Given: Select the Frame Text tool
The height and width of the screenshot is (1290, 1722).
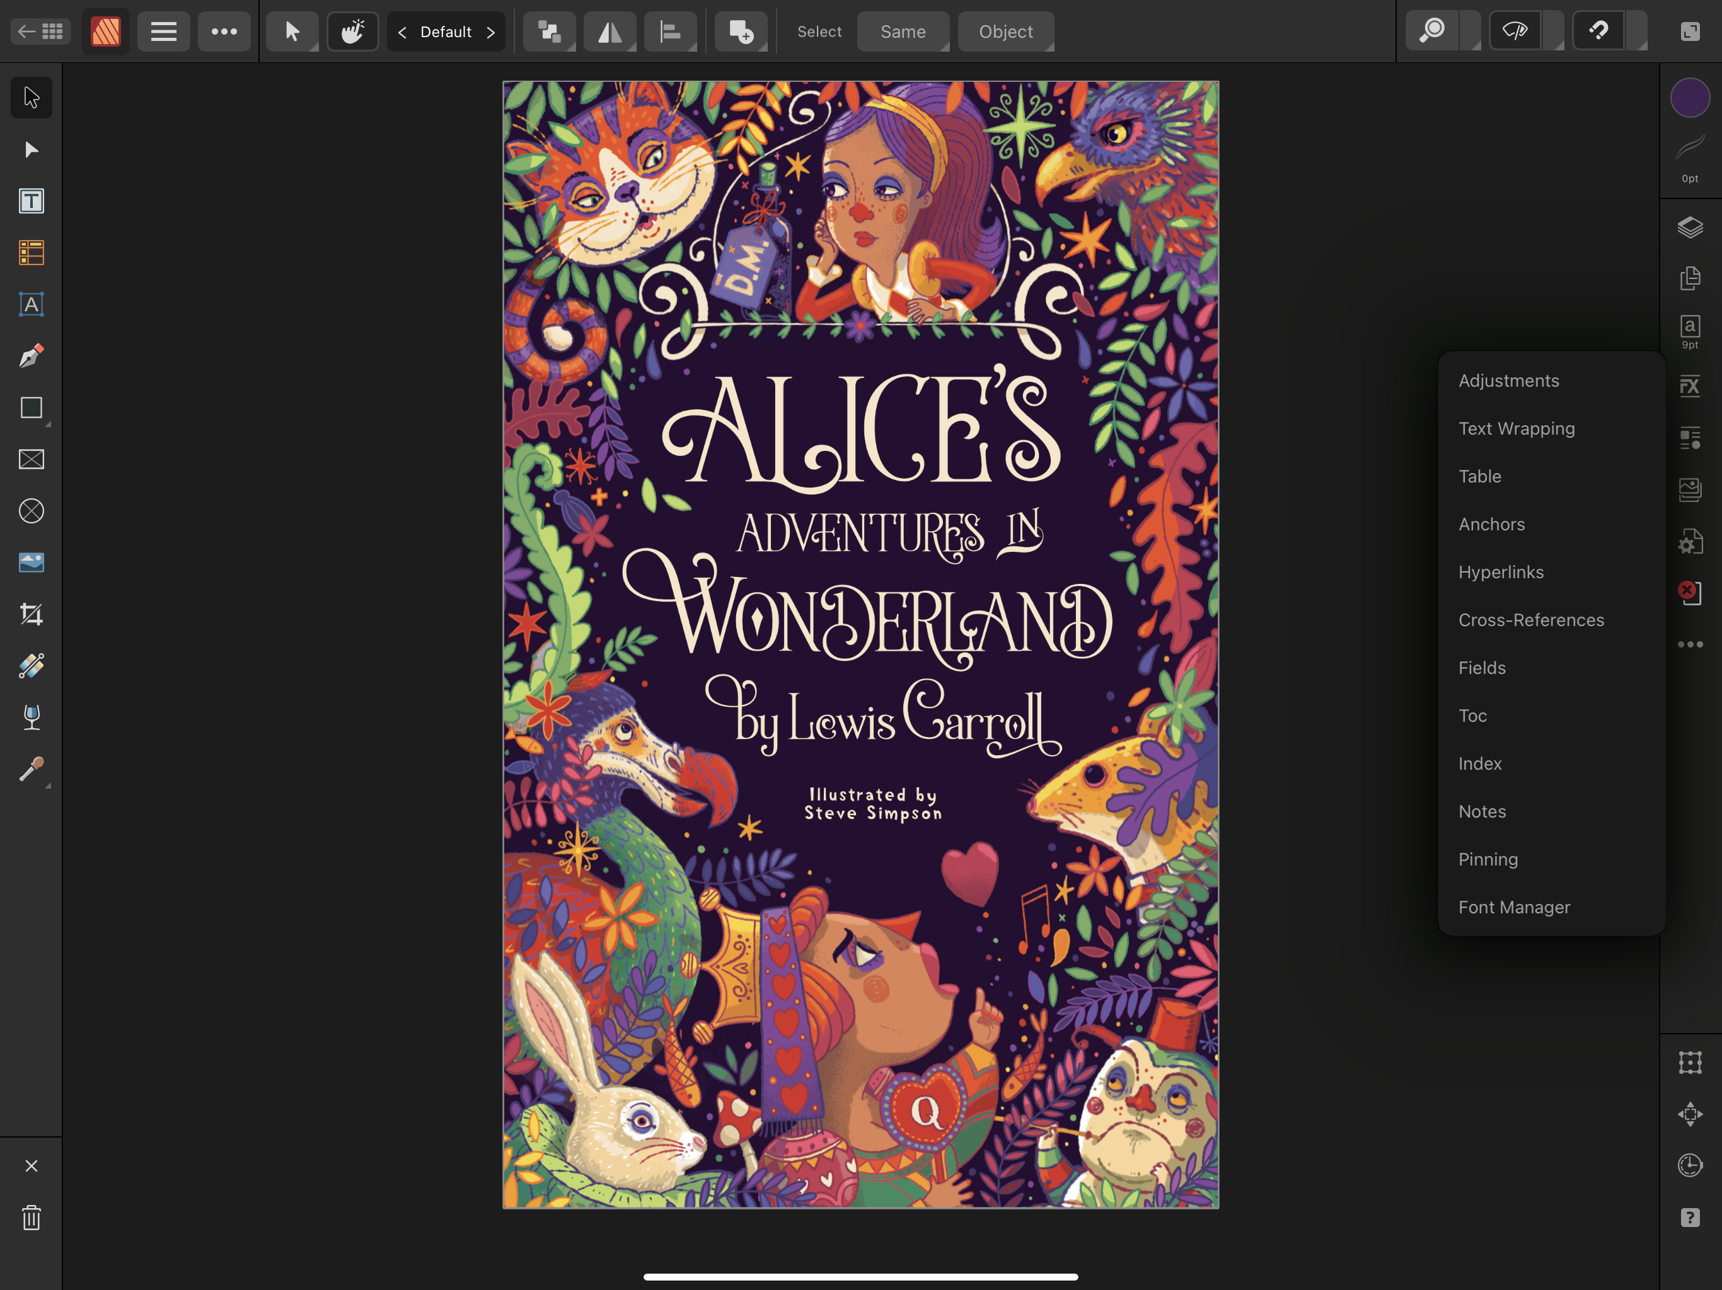Looking at the screenshot, I should (31, 202).
